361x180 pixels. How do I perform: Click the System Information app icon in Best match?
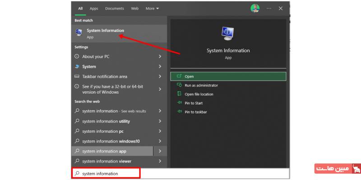coord(79,33)
